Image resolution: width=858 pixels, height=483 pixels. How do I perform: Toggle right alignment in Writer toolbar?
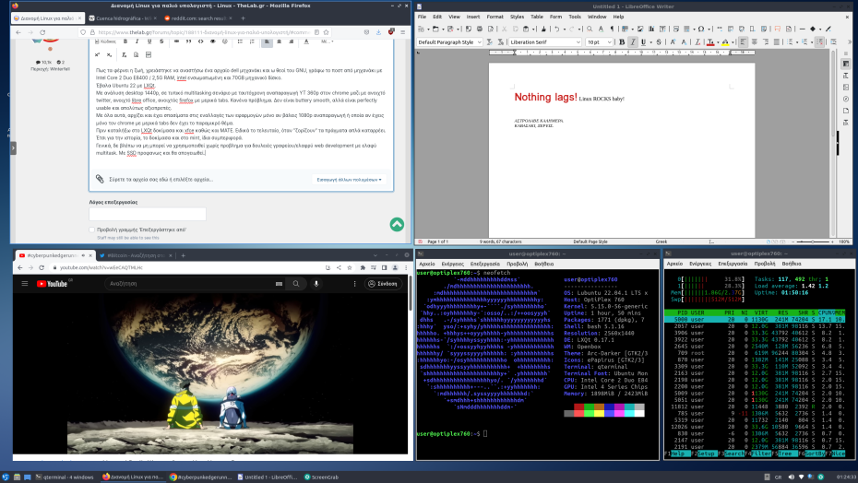pos(766,42)
